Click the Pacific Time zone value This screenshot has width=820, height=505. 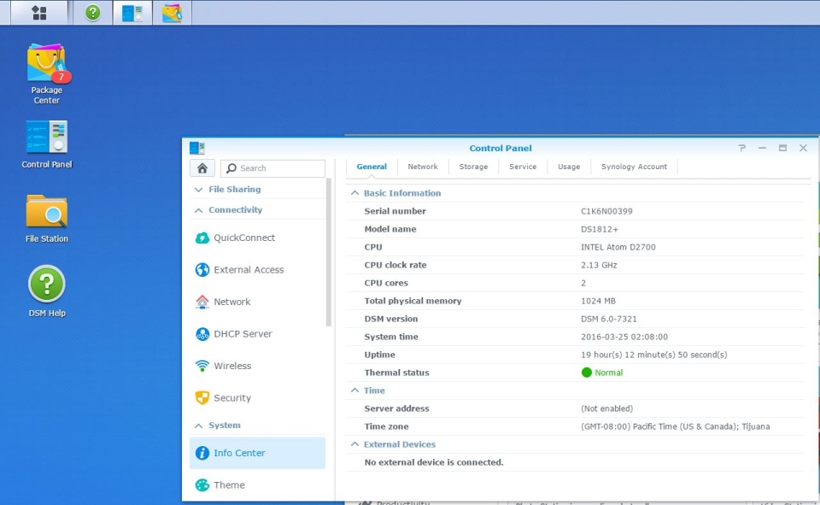coord(675,426)
